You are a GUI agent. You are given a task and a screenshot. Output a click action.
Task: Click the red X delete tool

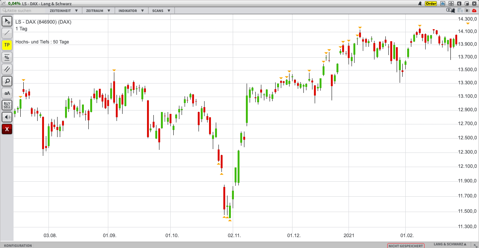click(x=7, y=129)
